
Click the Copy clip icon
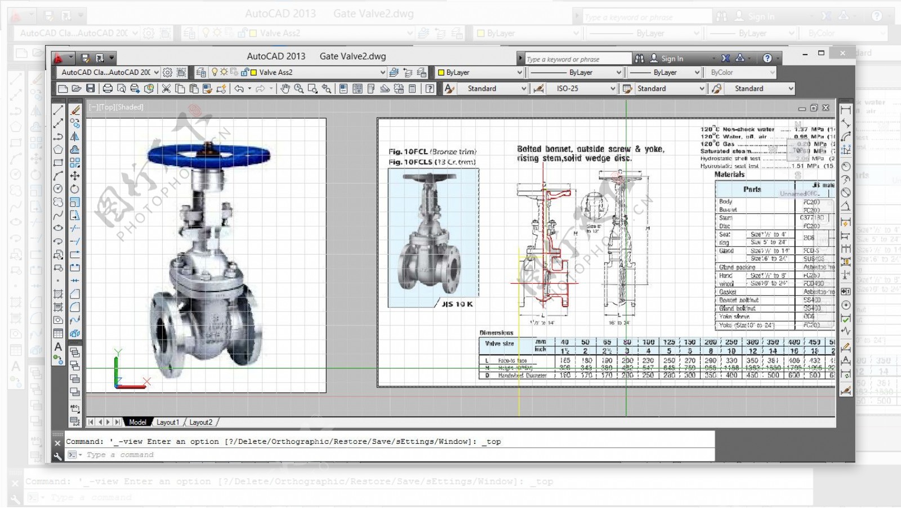click(180, 88)
